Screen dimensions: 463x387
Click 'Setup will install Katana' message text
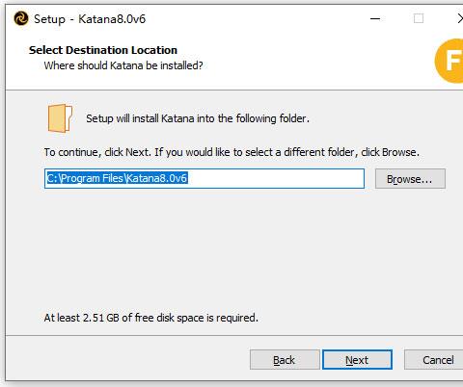coord(198,118)
